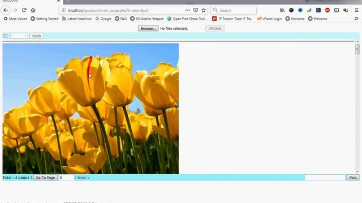Click the vertical scrollbar thumb
The width and height of the screenshot is (362, 203).
[x=357, y=49]
